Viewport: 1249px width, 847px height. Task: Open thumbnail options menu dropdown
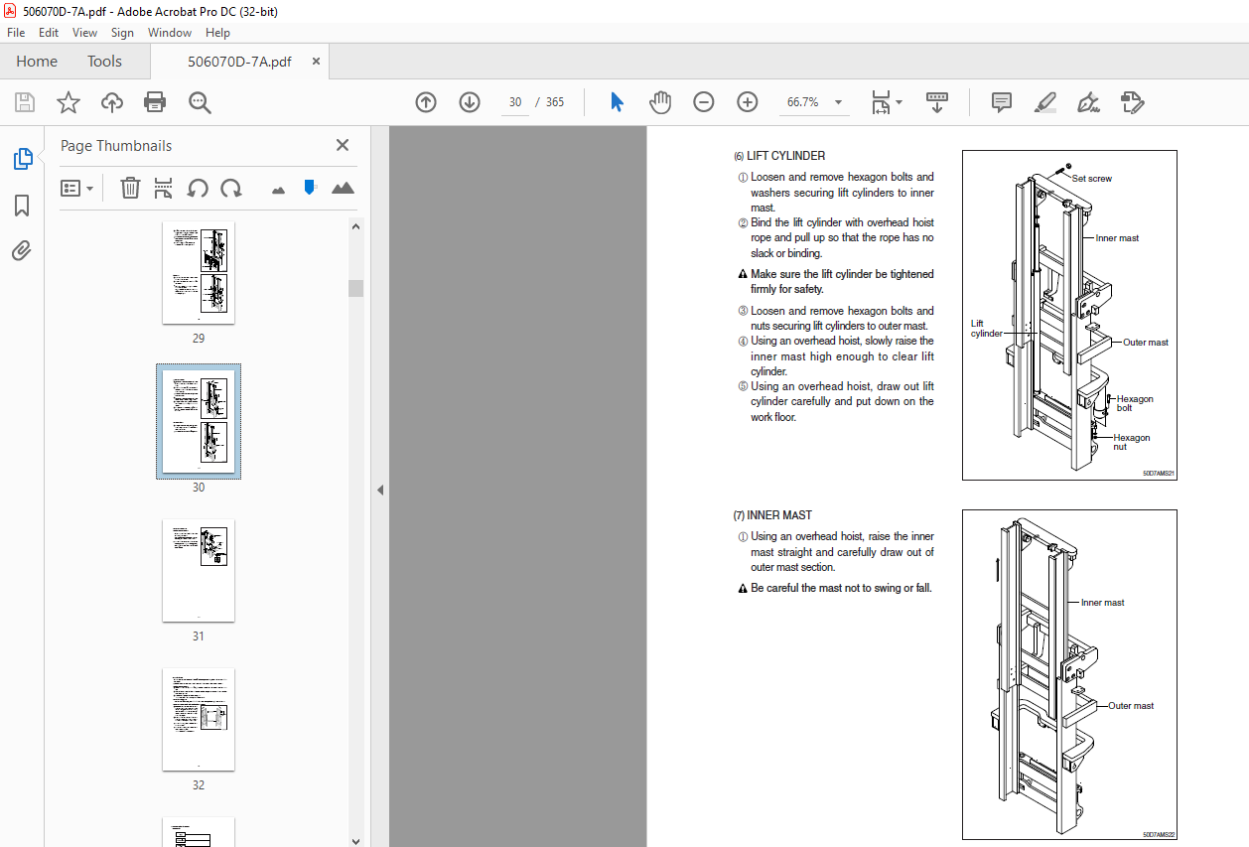coord(77,188)
